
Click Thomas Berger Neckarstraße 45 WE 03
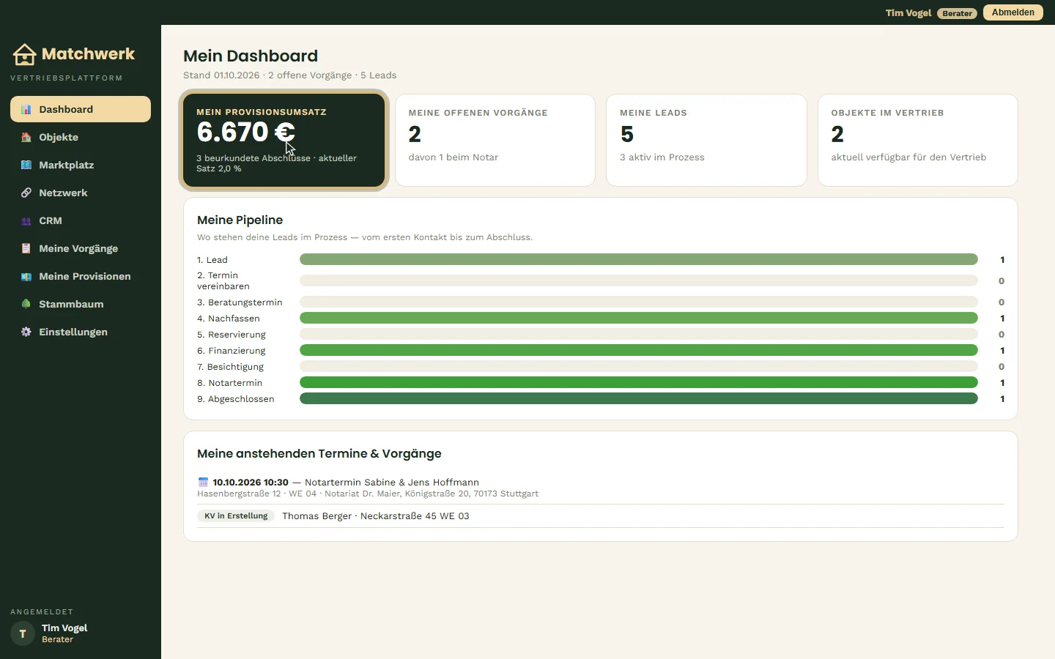click(376, 516)
